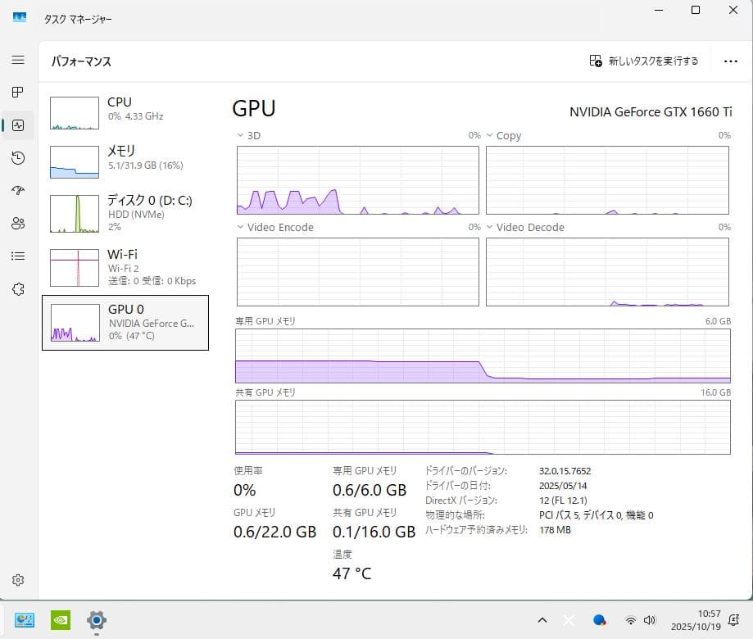Switch to the Wi-Fi performance pane
This screenshot has width=753, height=639.
click(123, 265)
